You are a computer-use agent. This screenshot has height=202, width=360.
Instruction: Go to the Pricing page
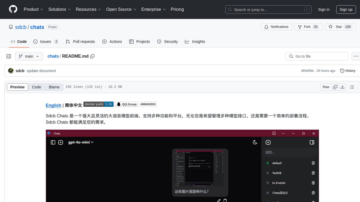tap(177, 9)
